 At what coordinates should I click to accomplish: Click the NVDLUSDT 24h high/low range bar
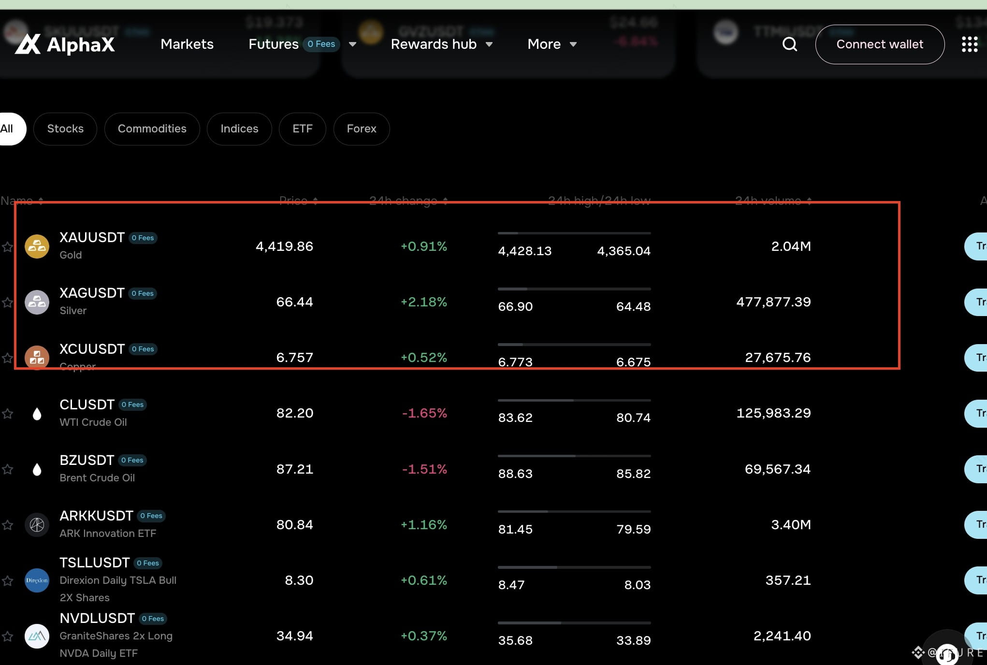[574, 623]
